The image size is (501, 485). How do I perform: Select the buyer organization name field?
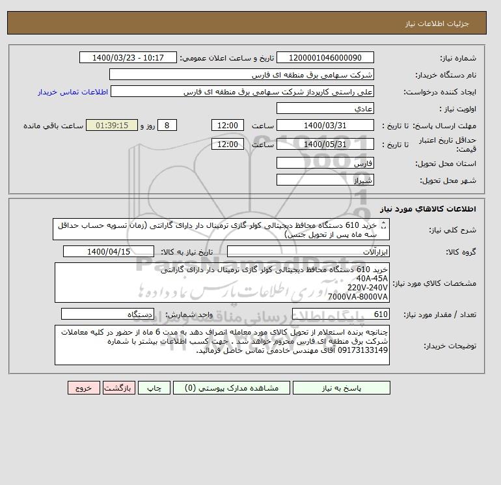click(x=241, y=74)
